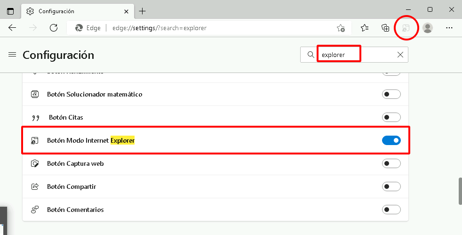Screen dimensions: 462x235
Task: Open the Collections icon
Action: [x=385, y=28]
